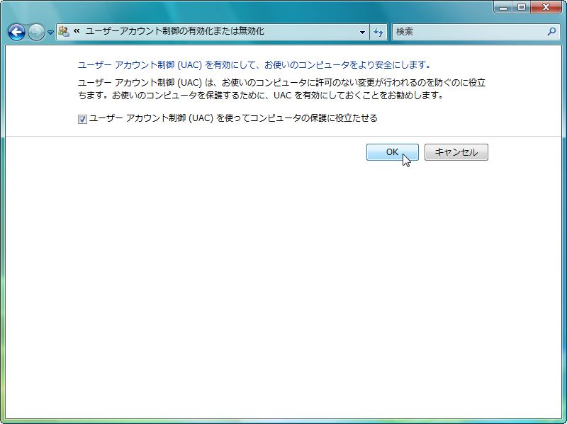
Task: Click the double chevron in the address bar
Action: [x=77, y=31]
